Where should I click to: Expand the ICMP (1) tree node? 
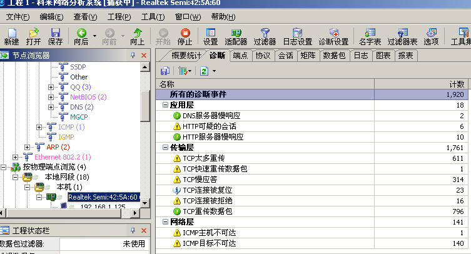click(39, 127)
